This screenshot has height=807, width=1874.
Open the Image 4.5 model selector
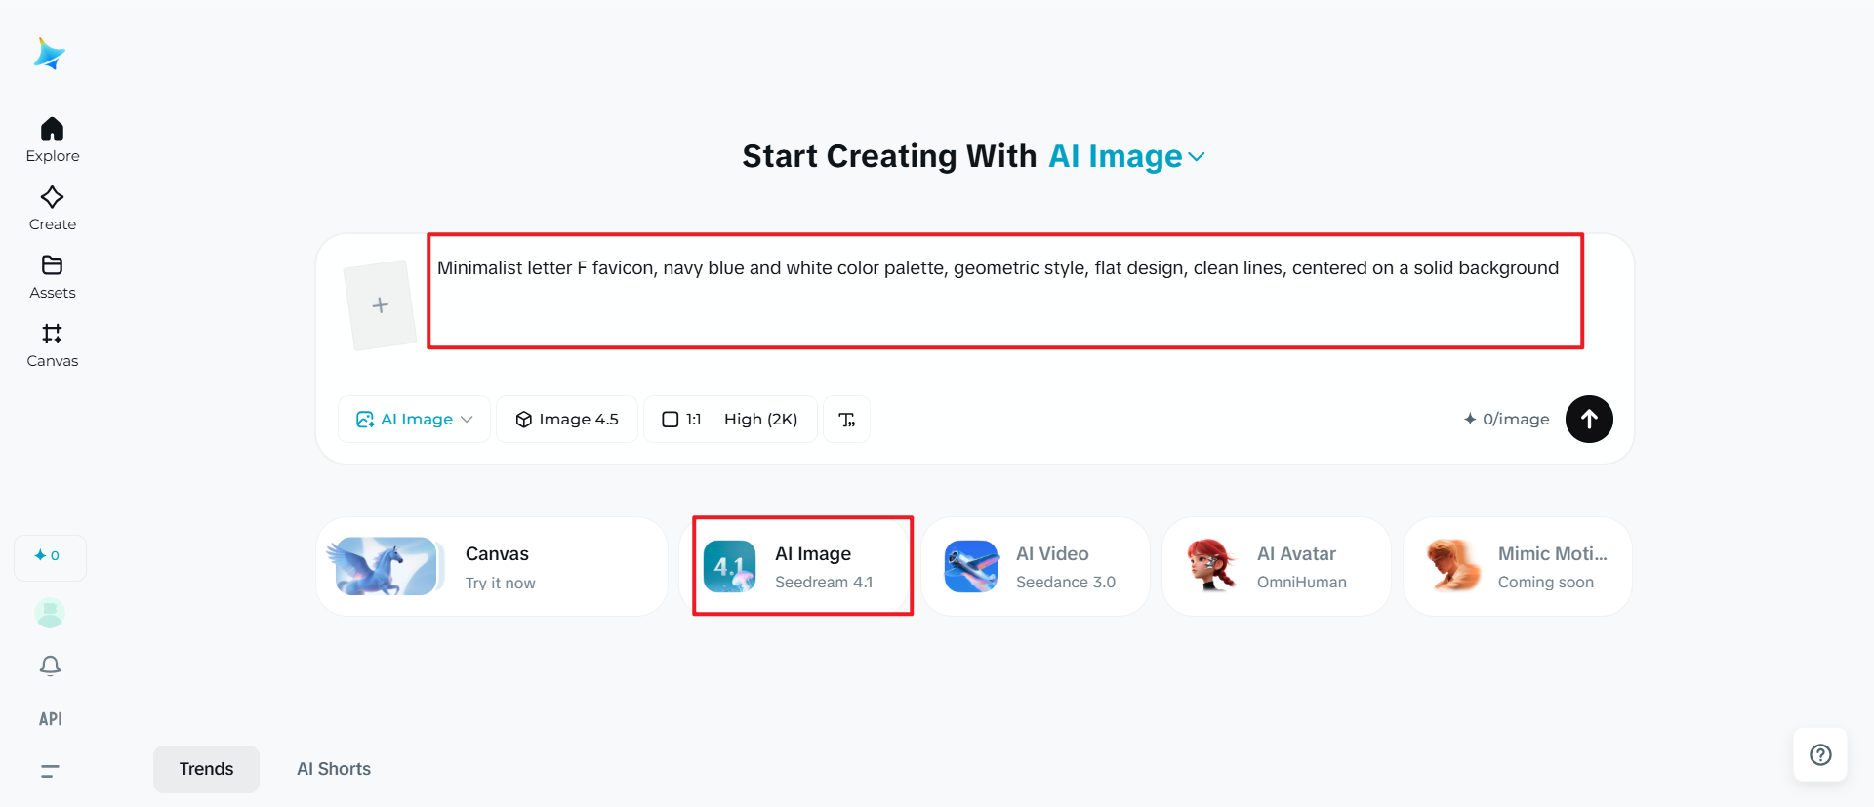tap(567, 420)
